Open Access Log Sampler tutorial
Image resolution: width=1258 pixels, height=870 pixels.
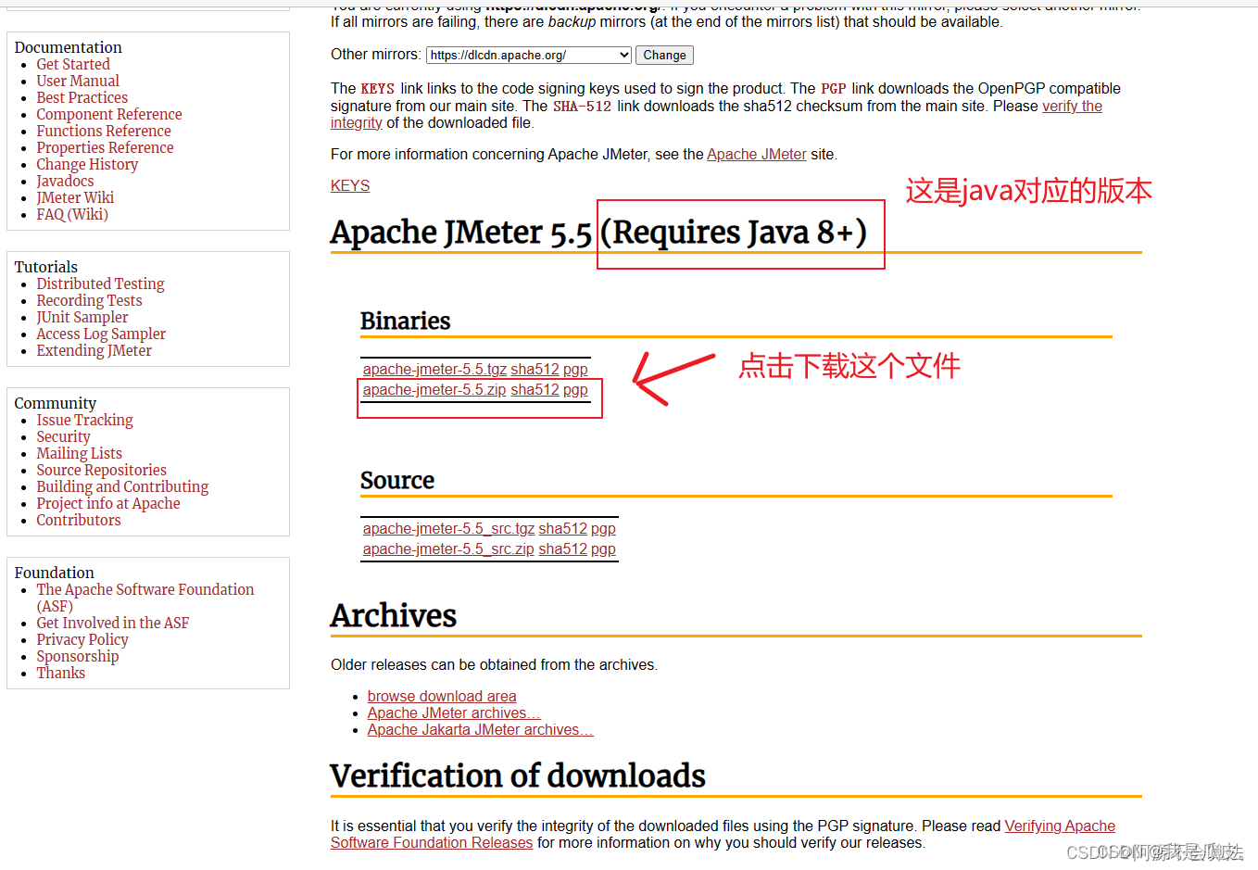[101, 334]
